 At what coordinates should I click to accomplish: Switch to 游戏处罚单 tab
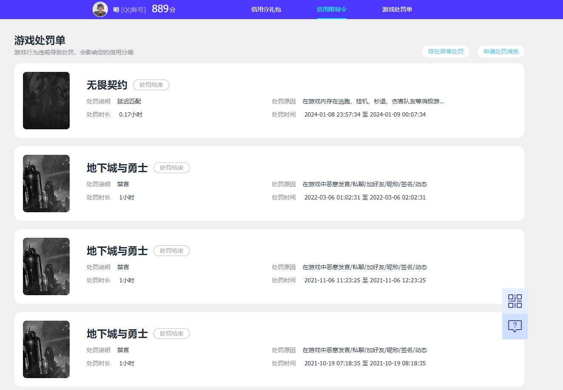397,9
